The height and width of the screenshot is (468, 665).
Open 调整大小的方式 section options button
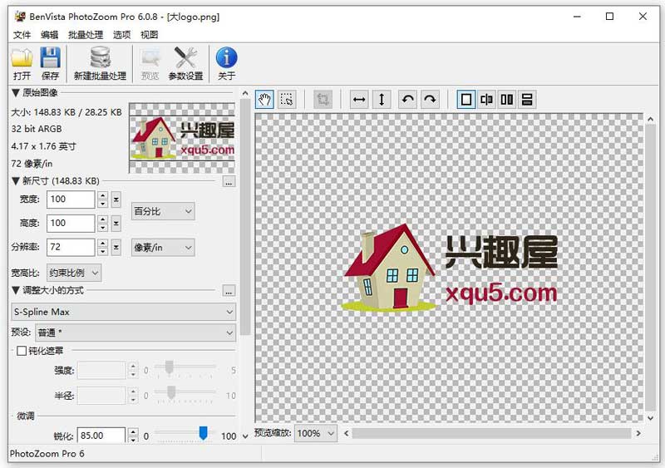coord(229,291)
